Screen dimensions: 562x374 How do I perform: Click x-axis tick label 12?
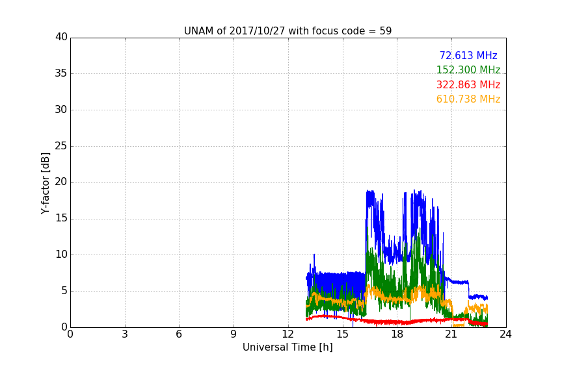point(288,334)
